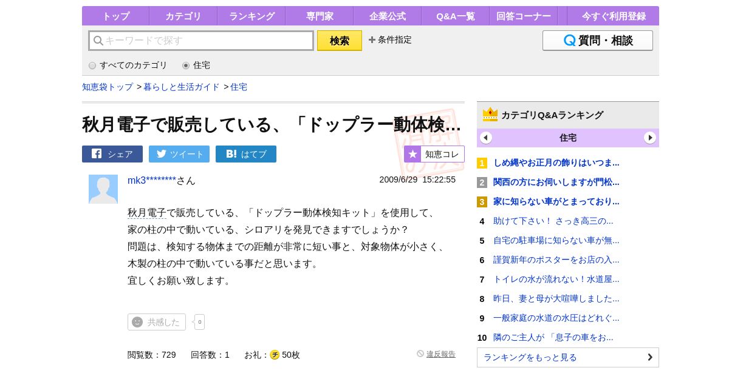729x382 pixels.
Task: Click the 違反報告 prohibited icon
Action: click(420, 354)
